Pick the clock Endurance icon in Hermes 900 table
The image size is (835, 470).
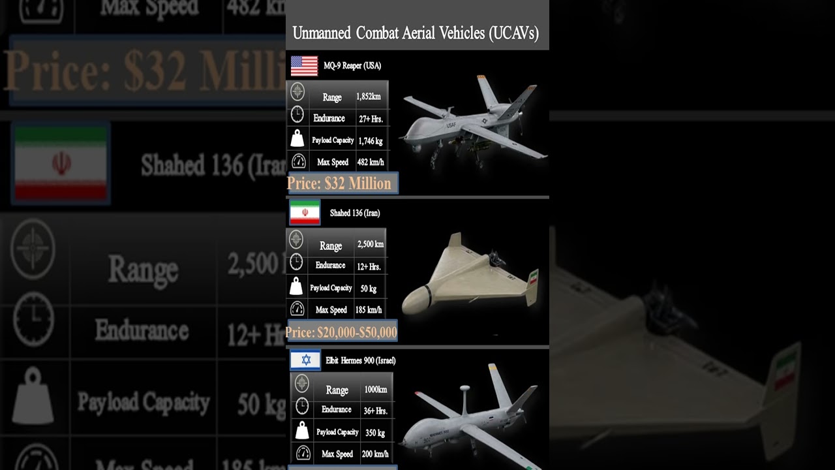(x=302, y=407)
